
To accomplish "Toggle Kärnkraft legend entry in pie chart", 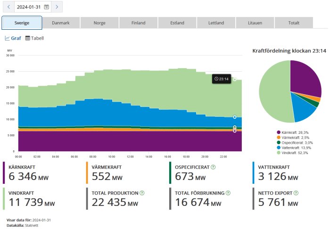I will [293, 132].
